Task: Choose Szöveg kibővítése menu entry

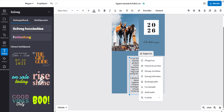Action: tap(151, 76)
